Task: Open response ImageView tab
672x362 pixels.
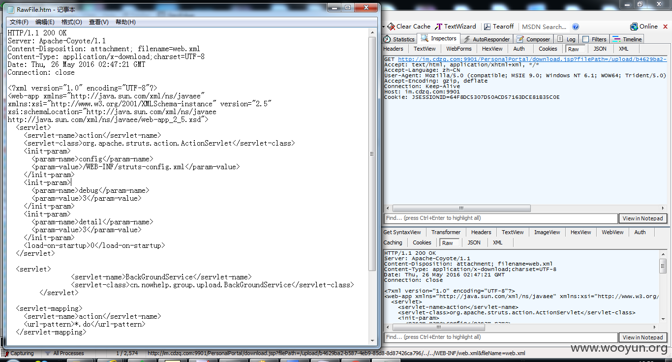Action: (547, 232)
